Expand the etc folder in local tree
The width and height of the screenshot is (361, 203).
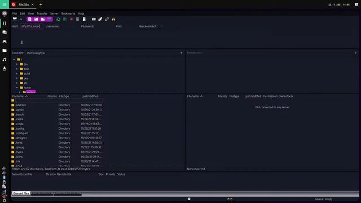tap(17, 83)
